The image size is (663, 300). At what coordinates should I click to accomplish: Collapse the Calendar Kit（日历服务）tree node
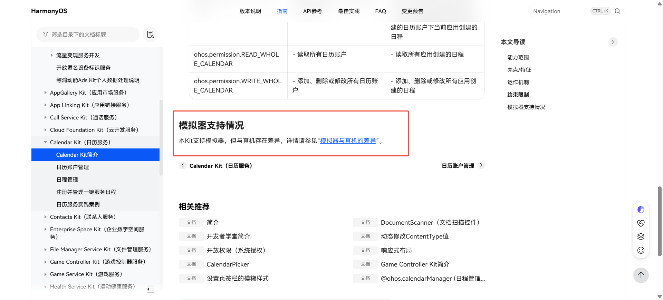point(46,142)
